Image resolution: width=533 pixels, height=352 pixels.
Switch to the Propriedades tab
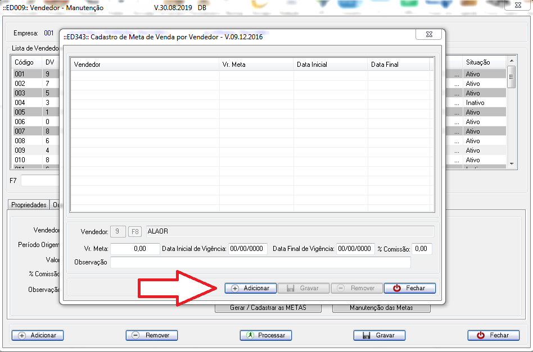pos(29,205)
